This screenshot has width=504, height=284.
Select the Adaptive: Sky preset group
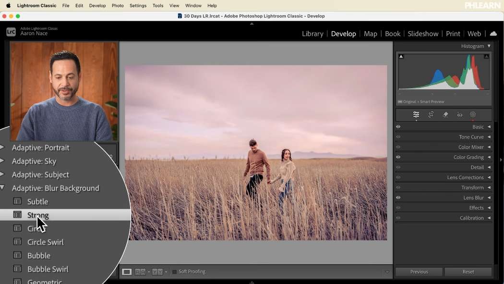[x=34, y=161]
